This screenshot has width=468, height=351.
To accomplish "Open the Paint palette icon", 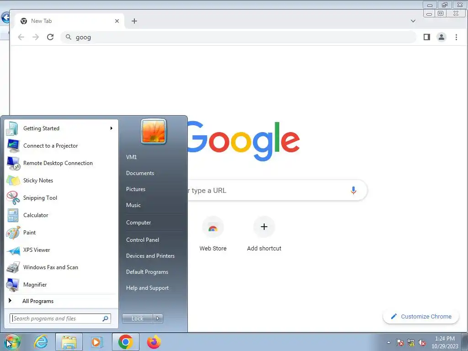I will click(12, 233).
